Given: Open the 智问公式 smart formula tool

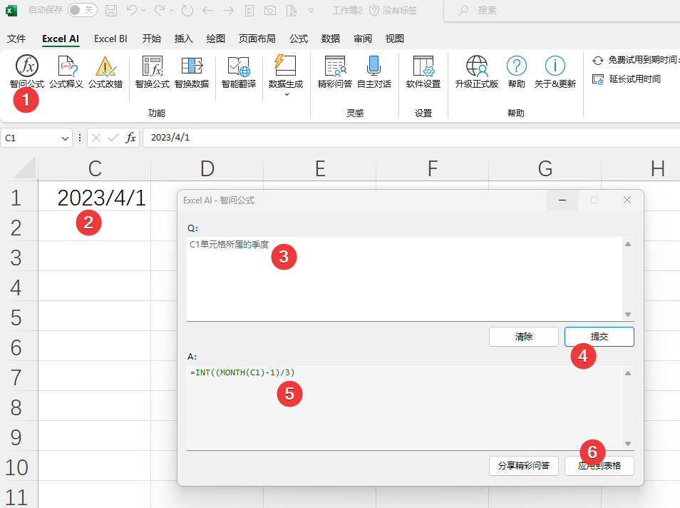Looking at the screenshot, I should pos(27,71).
